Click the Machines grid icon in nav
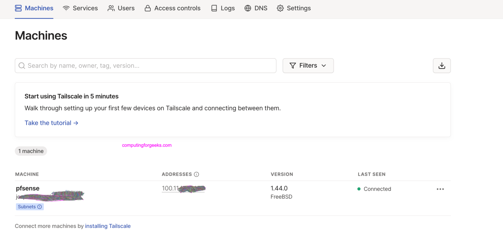Viewport: 503px width, 245px height. 18,8
